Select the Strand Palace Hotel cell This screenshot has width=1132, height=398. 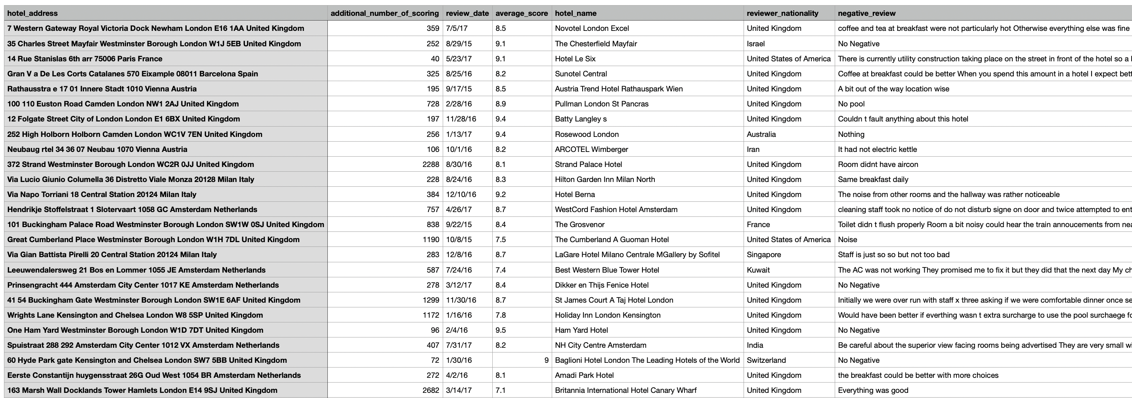(648, 164)
